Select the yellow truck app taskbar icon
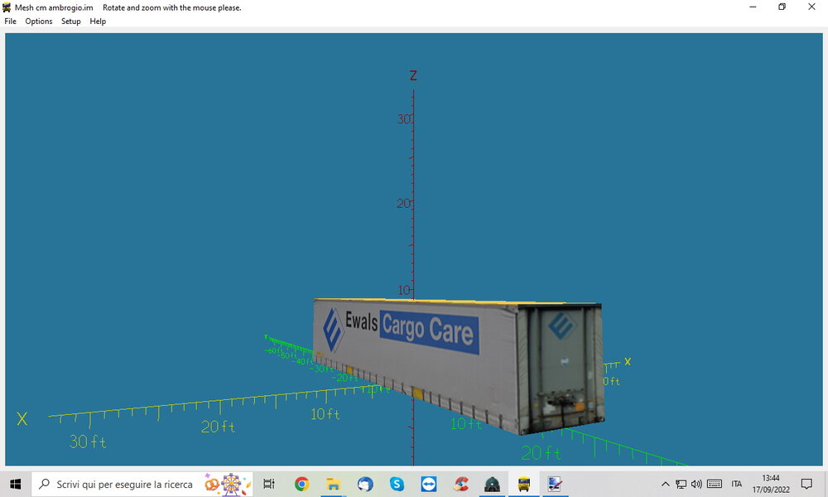This screenshot has width=828, height=497. (x=524, y=484)
